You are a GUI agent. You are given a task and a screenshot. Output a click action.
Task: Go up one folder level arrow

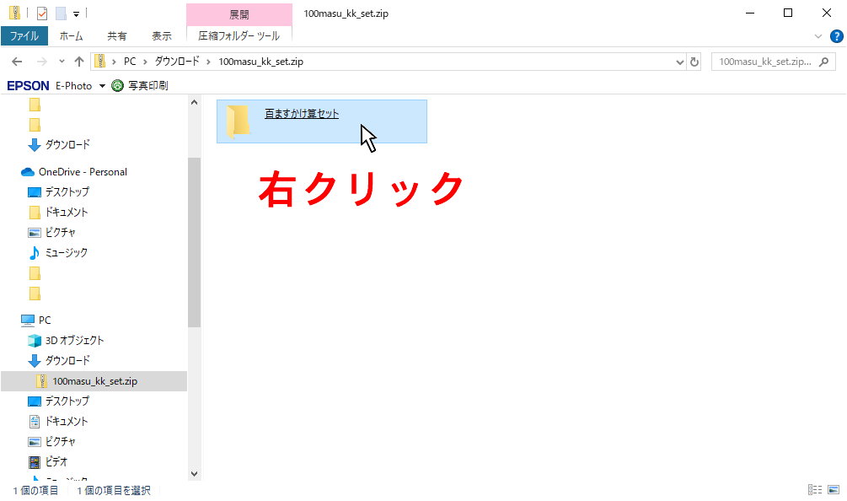point(79,62)
